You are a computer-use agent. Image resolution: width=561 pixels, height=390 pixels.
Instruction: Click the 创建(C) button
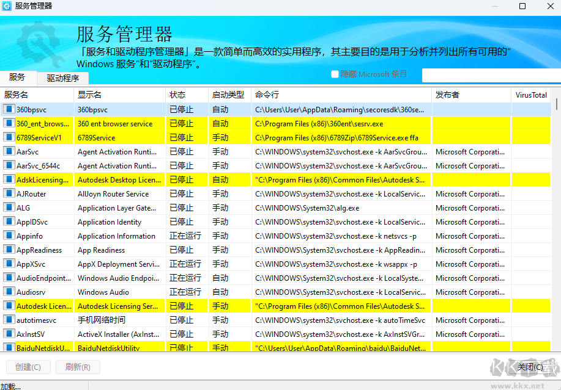pos(28,367)
